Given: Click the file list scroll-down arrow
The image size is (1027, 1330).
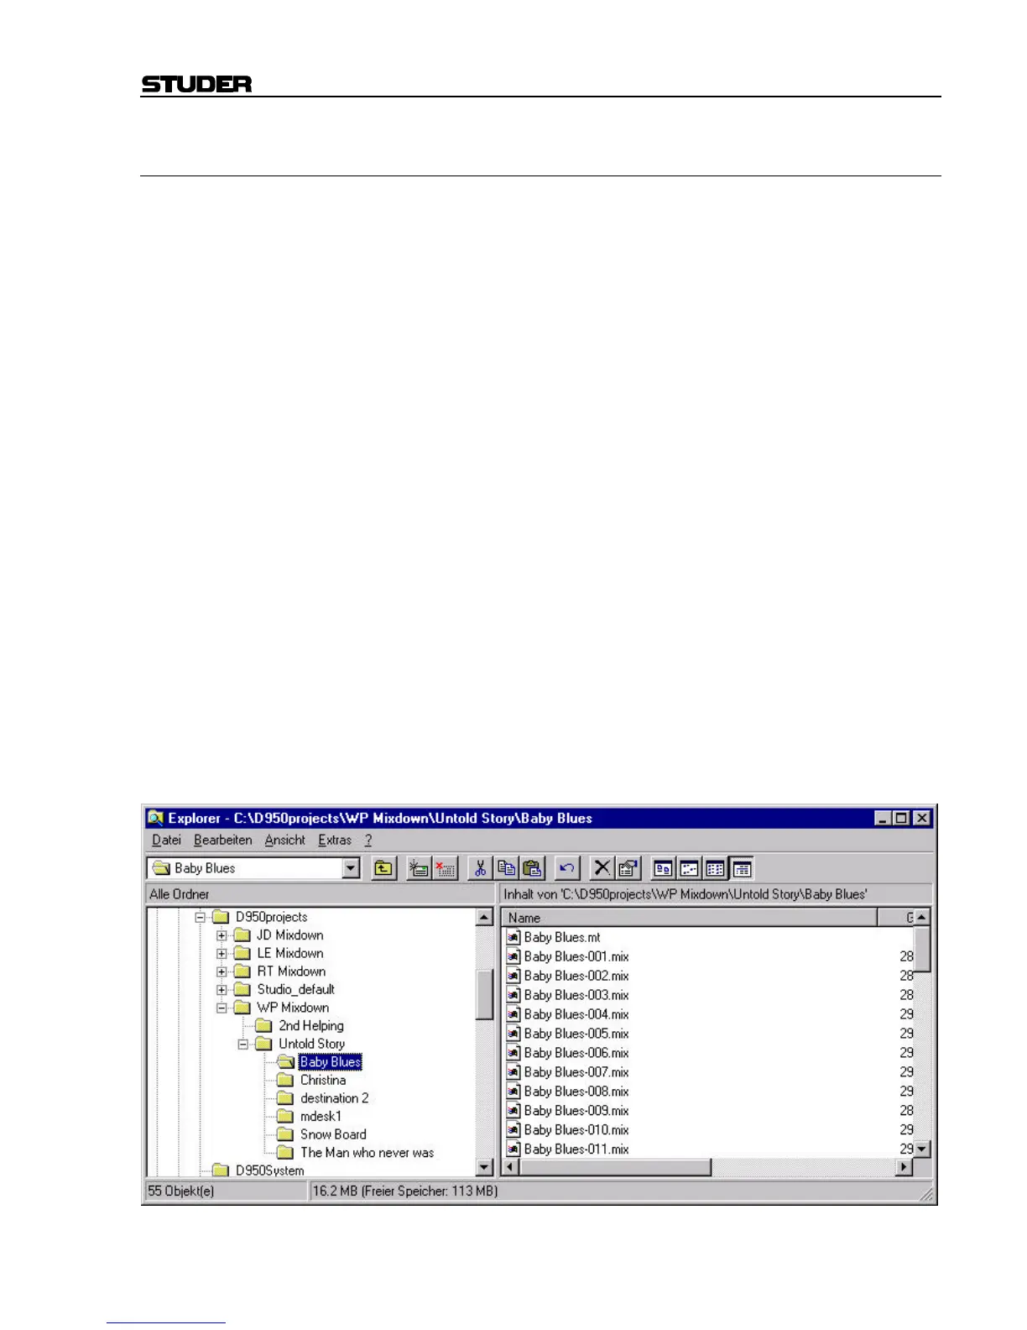Looking at the screenshot, I should click(x=922, y=1149).
